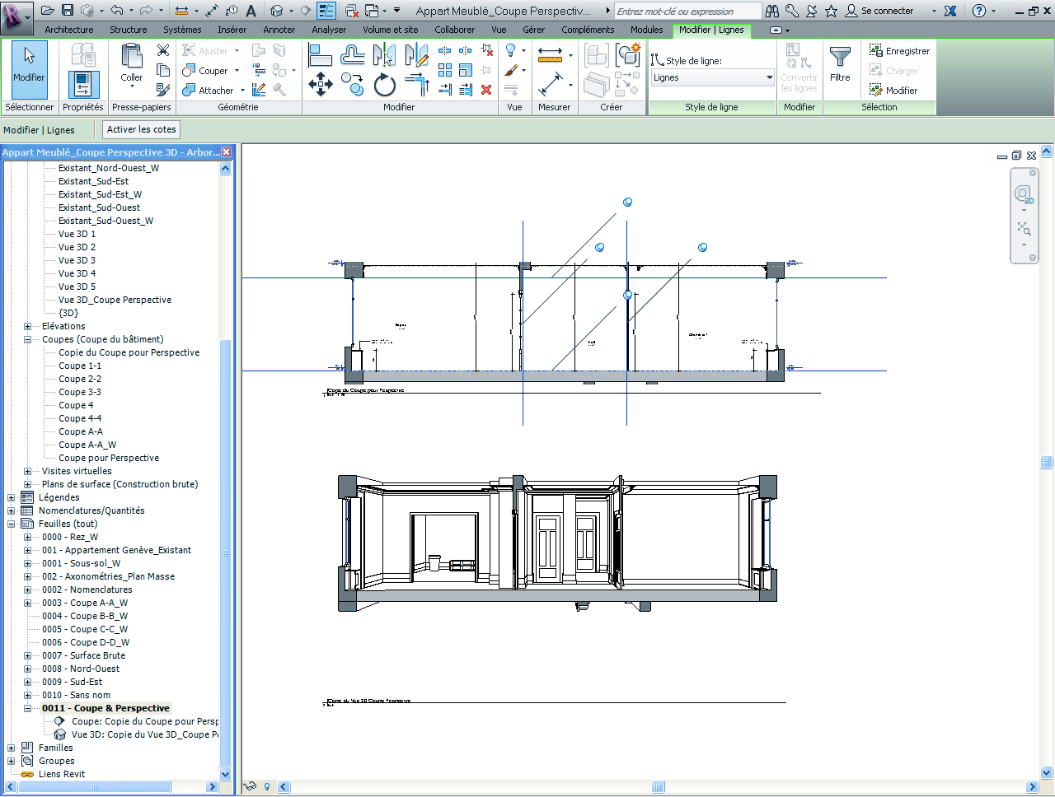The height and width of the screenshot is (797, 1055).
Task: Collapse the Coupes (Coupe du bâtiment) branch
Action: click(27, 339)
